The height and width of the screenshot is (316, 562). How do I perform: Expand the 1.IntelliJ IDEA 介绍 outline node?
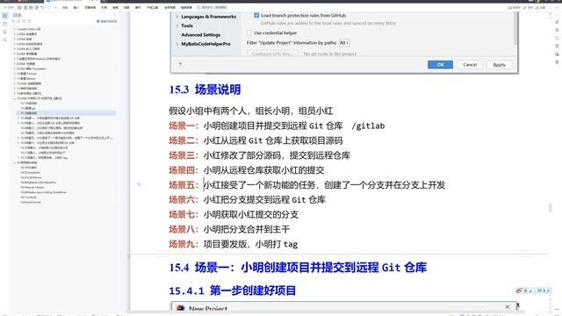tap(15, 29)
